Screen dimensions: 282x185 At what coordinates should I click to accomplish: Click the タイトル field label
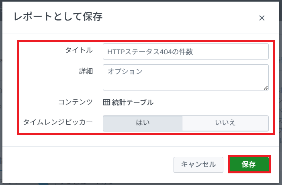point(79,50)
